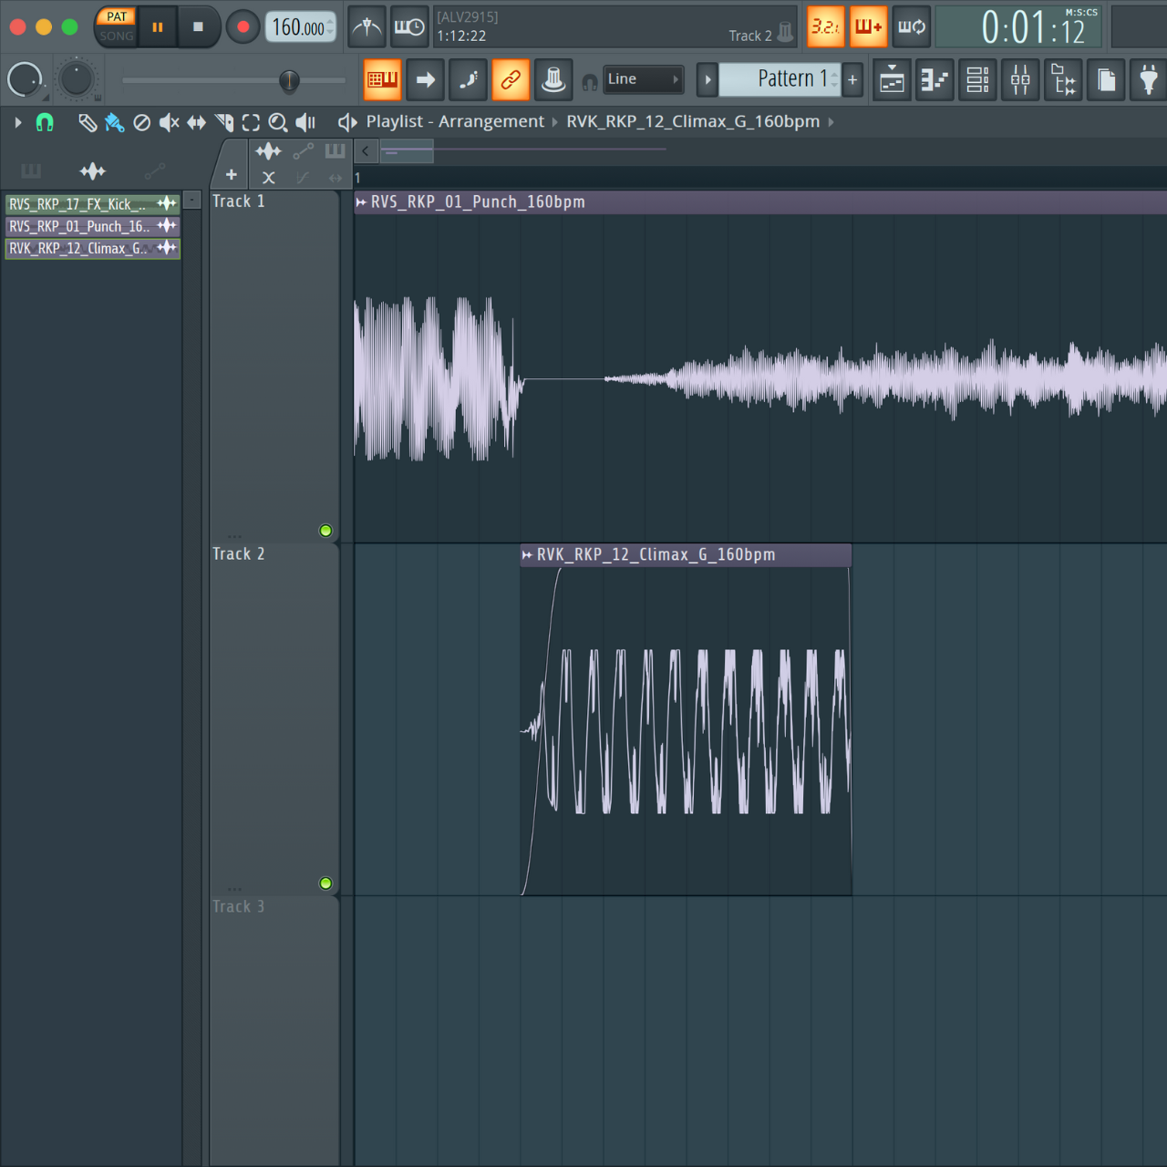Click the Record button
This screenshot has width=1167, height=1167.
[243, 27]
